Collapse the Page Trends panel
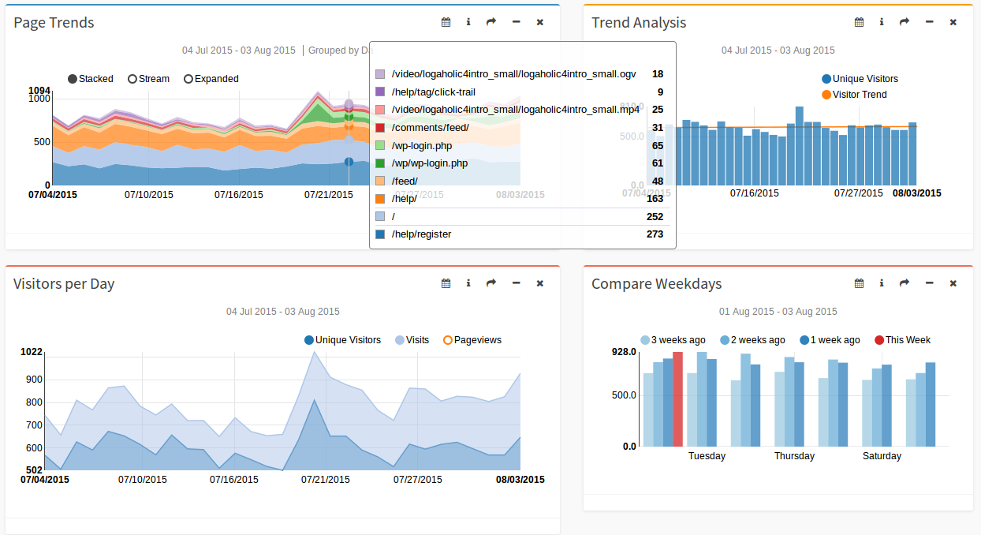Screen dimensions: 981x535 click(x=516, y=22)
